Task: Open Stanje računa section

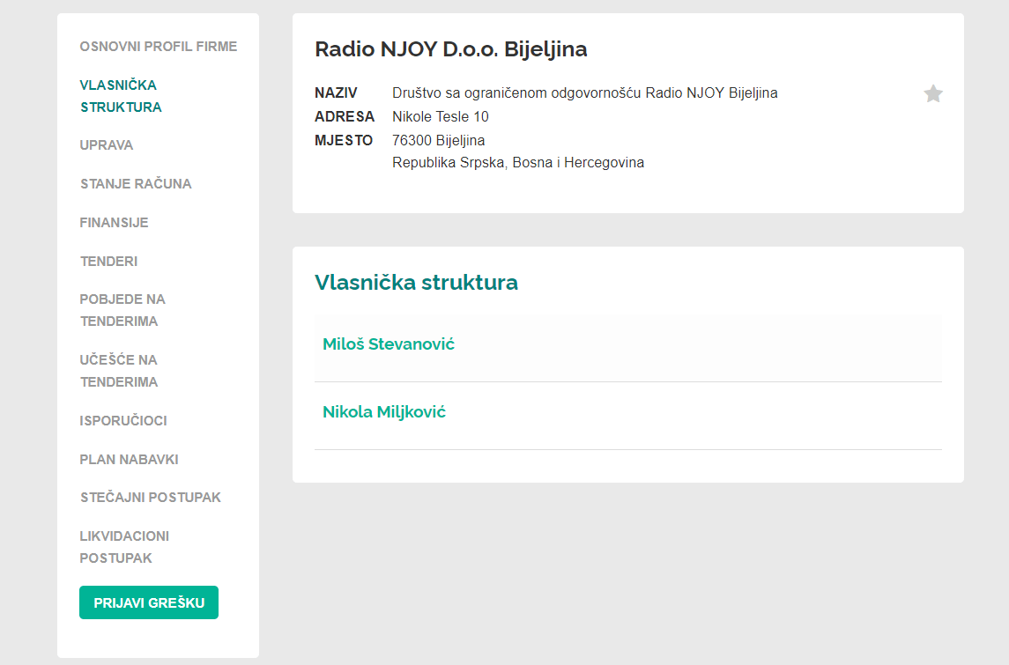Action: click(136, 183)
